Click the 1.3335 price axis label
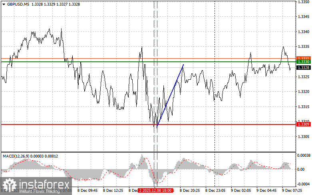Viewport: 312px width, 195px height. [x=304, y=47]
